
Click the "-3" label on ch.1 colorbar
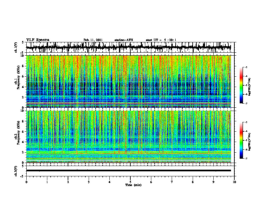(x=246, y=67)
